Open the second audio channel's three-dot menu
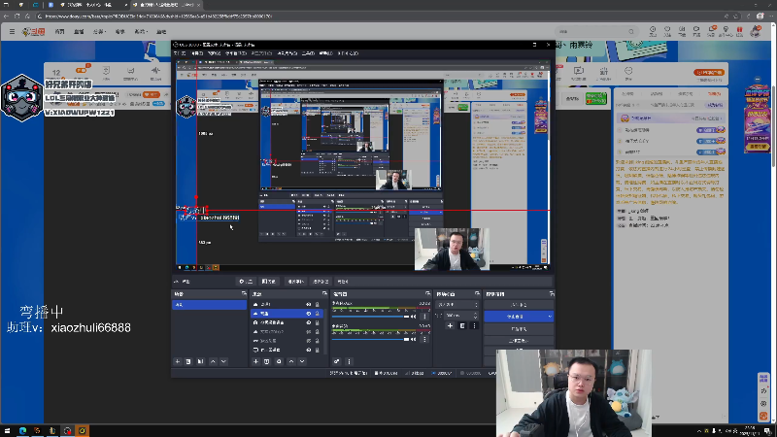This screenshot has width=777, height=437. [424, 339]
